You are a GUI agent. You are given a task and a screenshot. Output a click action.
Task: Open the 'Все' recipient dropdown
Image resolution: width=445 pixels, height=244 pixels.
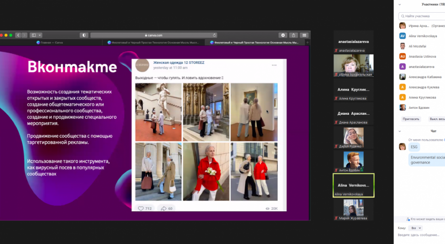416,228
